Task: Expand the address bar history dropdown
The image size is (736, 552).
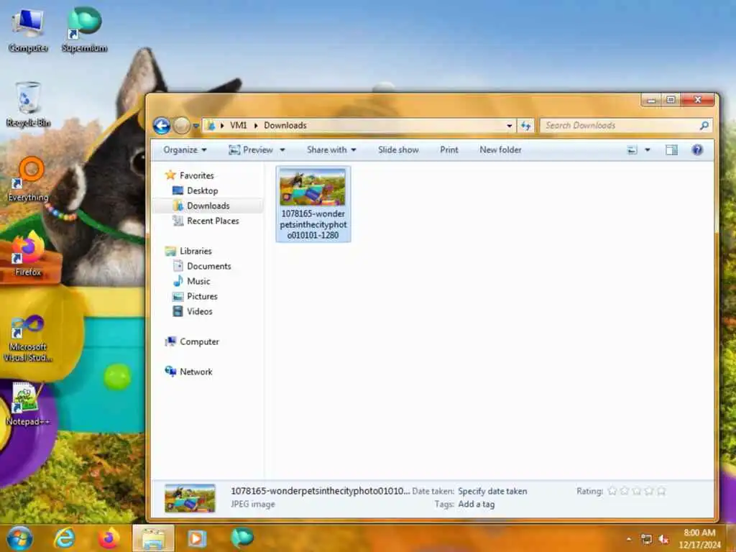Action: tap(510, 125)
